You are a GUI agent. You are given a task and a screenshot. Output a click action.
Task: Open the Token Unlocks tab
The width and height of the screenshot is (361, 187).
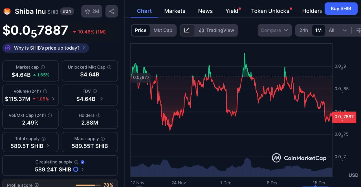(x=270, y=11)
